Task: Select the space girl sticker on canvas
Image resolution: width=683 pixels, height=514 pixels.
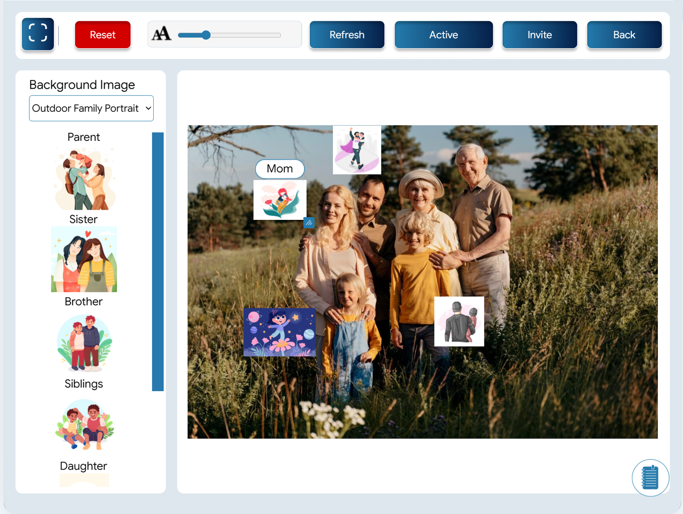Action: tap(280, 332)
